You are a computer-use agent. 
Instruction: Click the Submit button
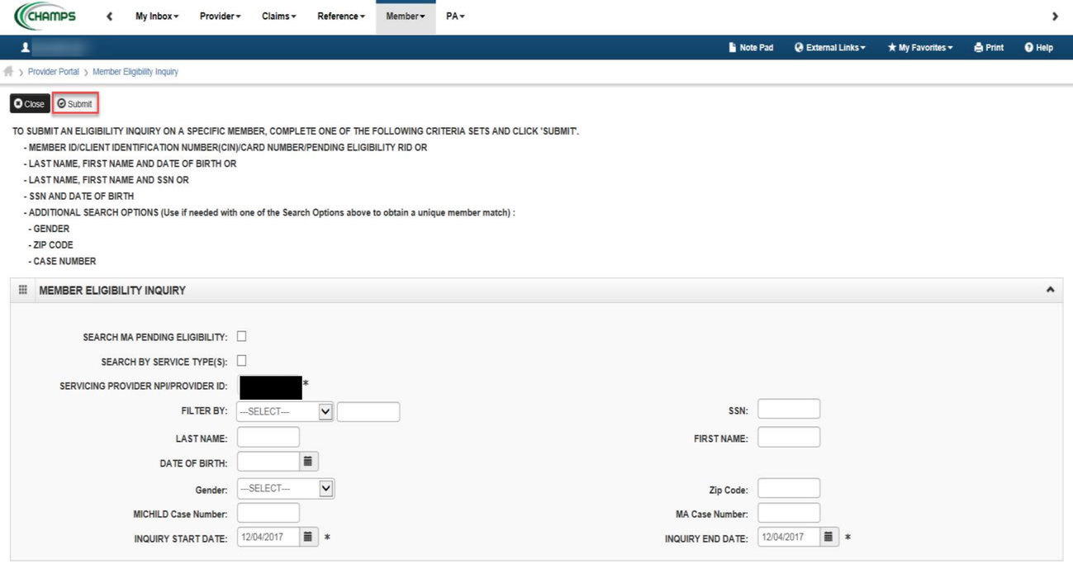click(75, 104)
